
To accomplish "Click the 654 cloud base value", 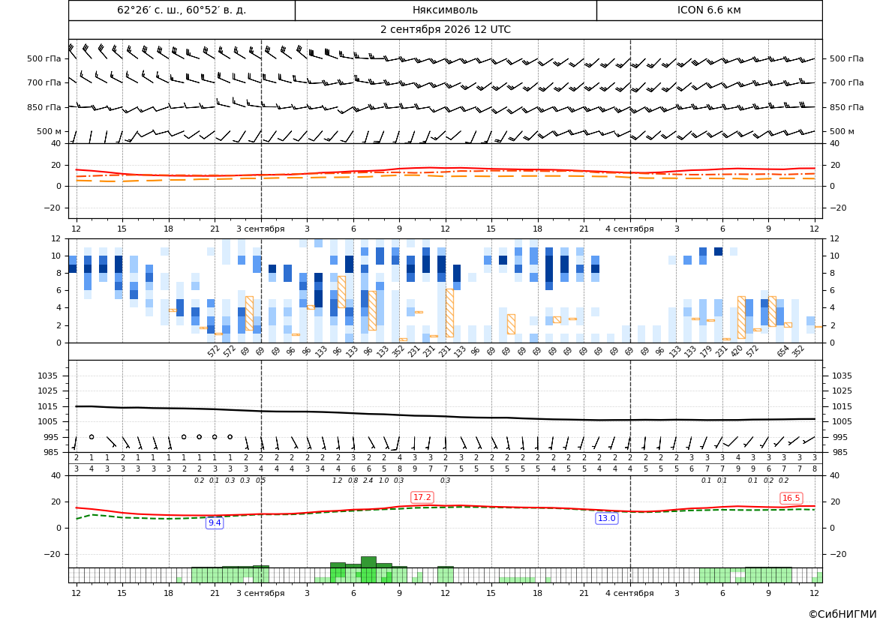I will coord(782,352).
